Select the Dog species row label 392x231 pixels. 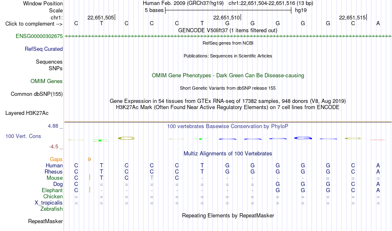(58, 184)
